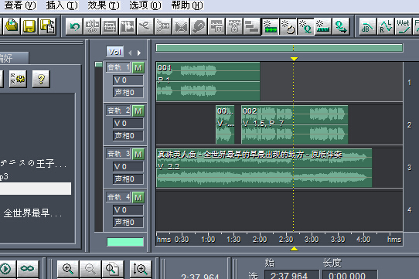Toggle the snap icon with star and Q
This screenshot has height=279, width=419.
pos(305,26)
